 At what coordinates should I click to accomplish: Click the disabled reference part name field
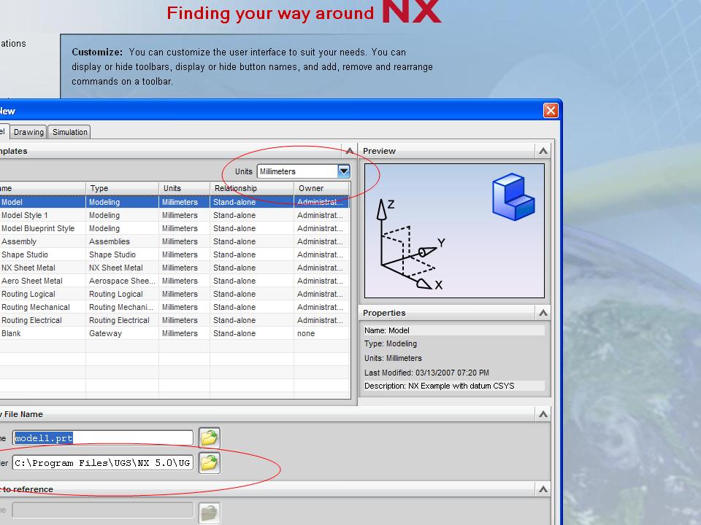(103, 510)
